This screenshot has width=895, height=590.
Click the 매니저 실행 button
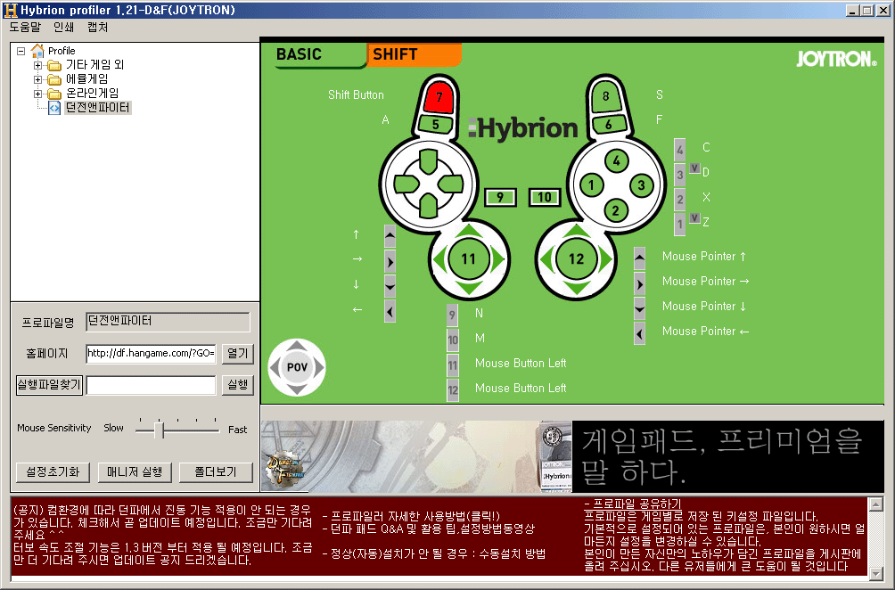click(x=135, y=472)
